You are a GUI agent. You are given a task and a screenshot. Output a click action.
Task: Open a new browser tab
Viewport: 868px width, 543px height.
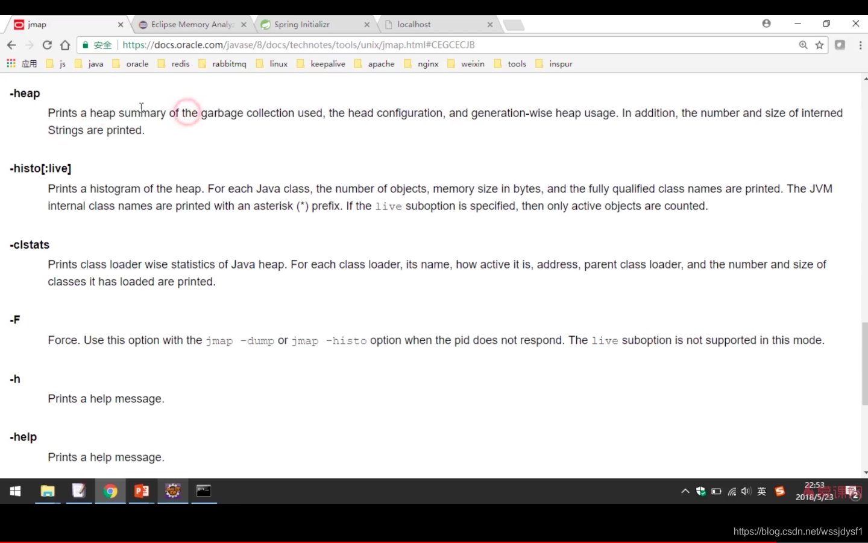coord(514,25)
